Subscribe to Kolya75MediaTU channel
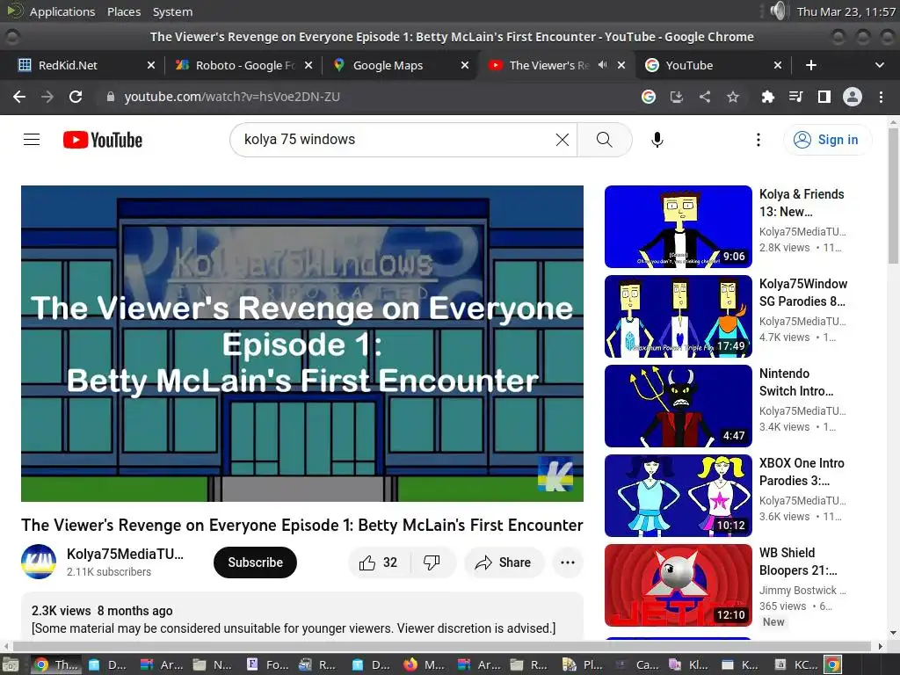 click(256, 562)
